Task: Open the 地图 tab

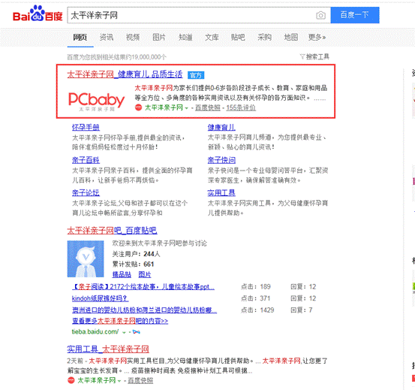Action: (x=291, y=38)
